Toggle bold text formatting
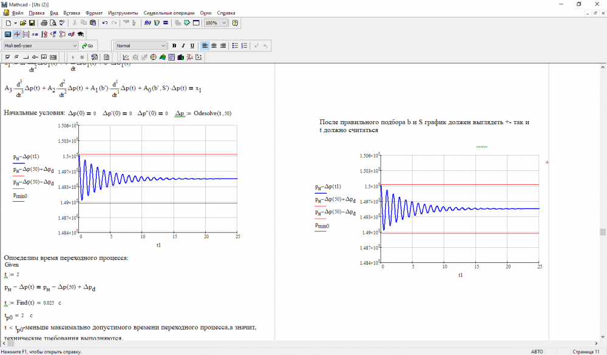607x355 pixels. [x=174, y=45]
